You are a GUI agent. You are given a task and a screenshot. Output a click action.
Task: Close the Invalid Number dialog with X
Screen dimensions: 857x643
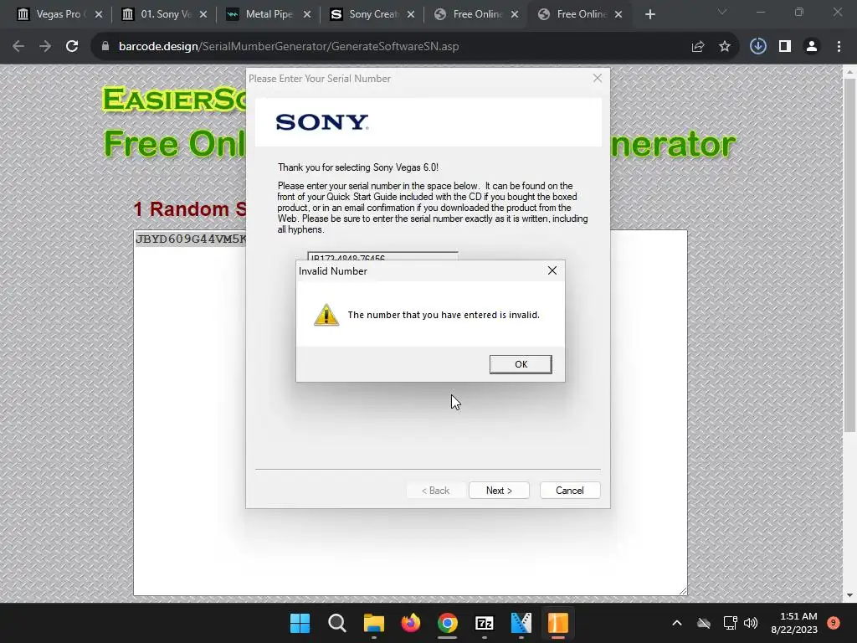click(x=552, y=270)
